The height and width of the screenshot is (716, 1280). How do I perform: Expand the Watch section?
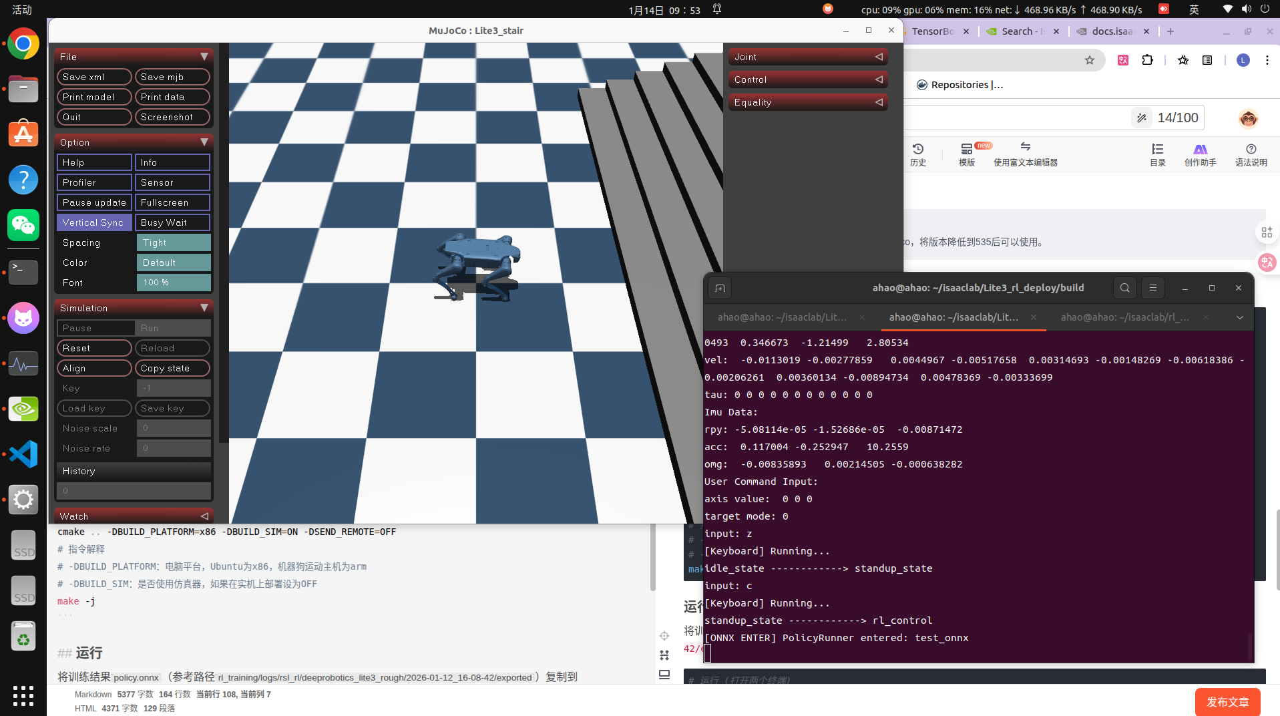pyautogui.click(x=134, y=516)
